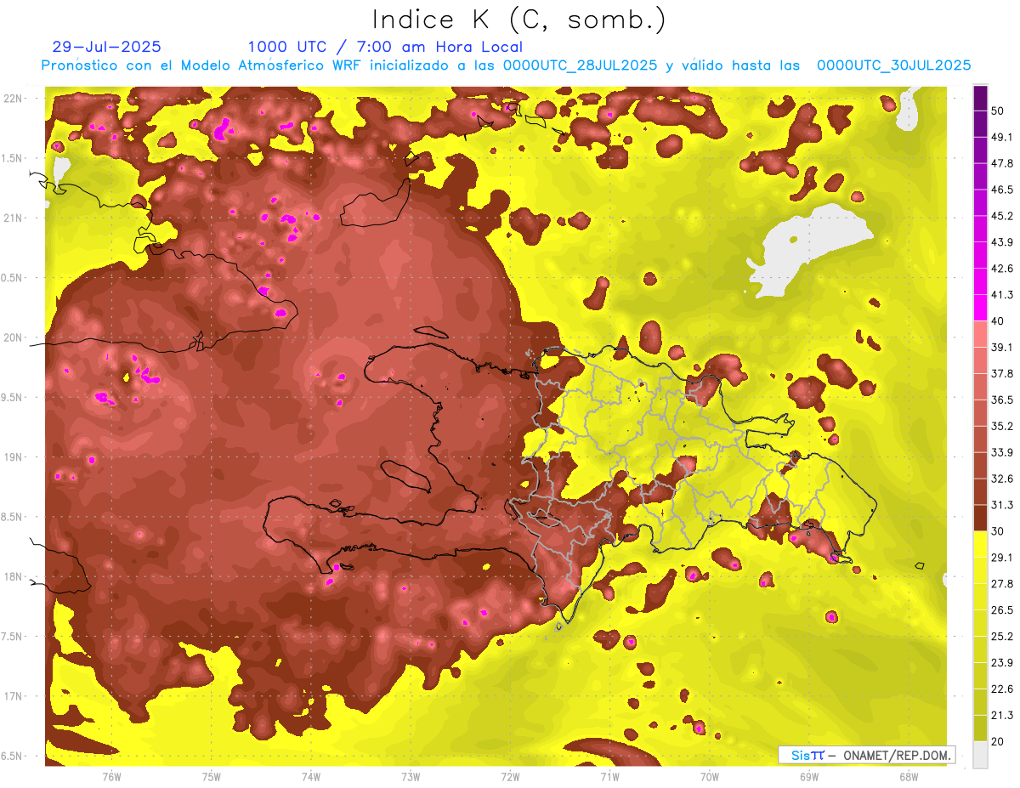Screen dimensions: 1020x788
Task: Click the legend value '22.6'
Action: (x=1002, y=689)
